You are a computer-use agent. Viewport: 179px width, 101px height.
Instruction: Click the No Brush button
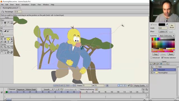coord(172,26)
